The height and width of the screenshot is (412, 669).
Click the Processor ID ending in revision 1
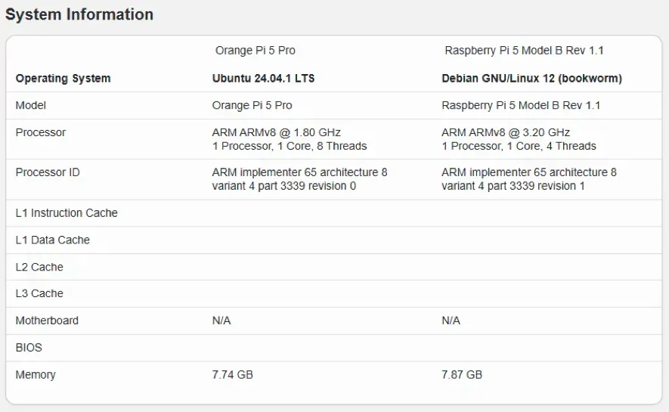click(x=529, y=179)
